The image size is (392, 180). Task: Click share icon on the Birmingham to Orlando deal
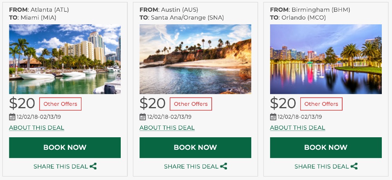(354, 166)
